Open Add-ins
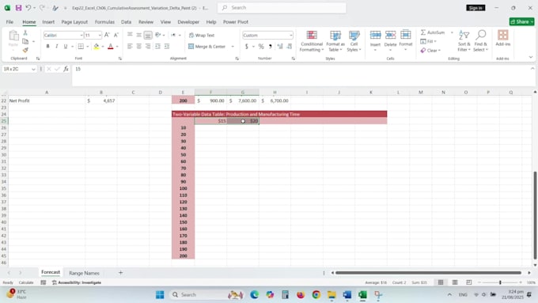This screenshot has width=538, height=303. click(x=502, y=39)
